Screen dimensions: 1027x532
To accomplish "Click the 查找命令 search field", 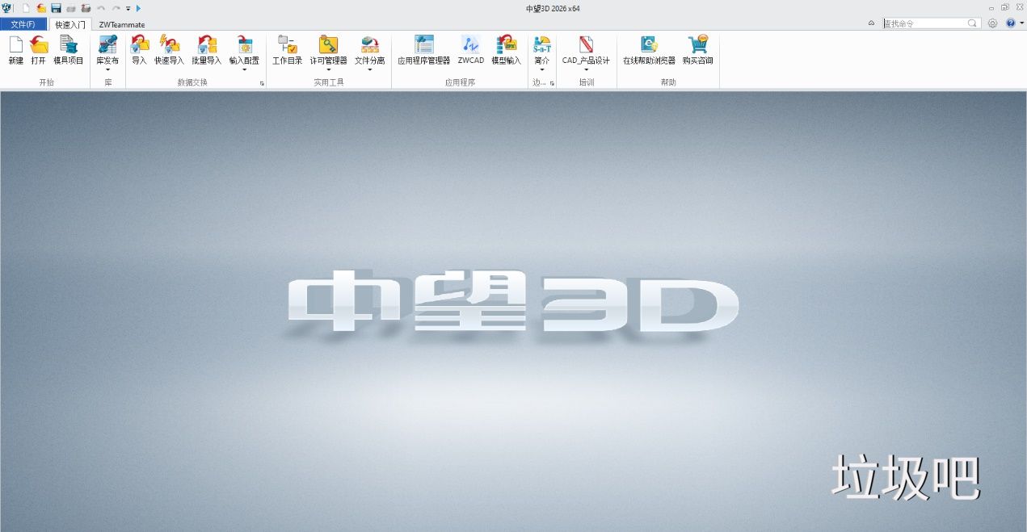I will pyautogui.click(x=925, y=23).
